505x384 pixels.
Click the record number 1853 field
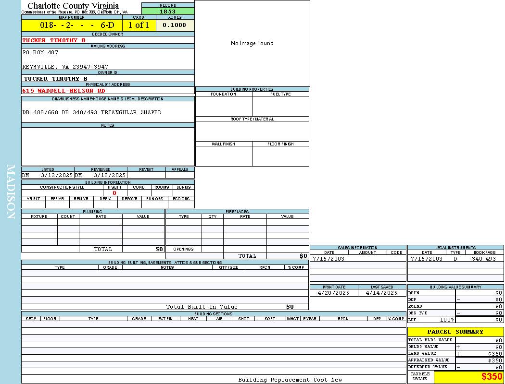click(x=168, y=12)
